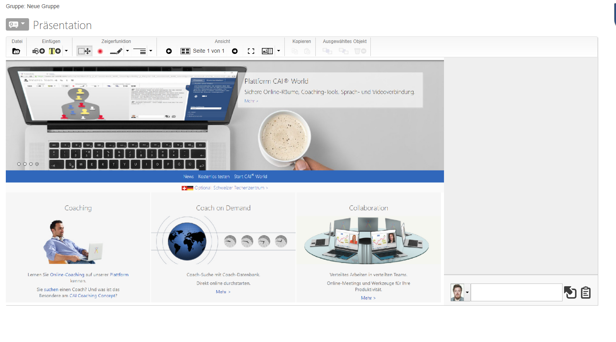
Task: Click Kostenlos testen link
Action: [x=214, y=177]
